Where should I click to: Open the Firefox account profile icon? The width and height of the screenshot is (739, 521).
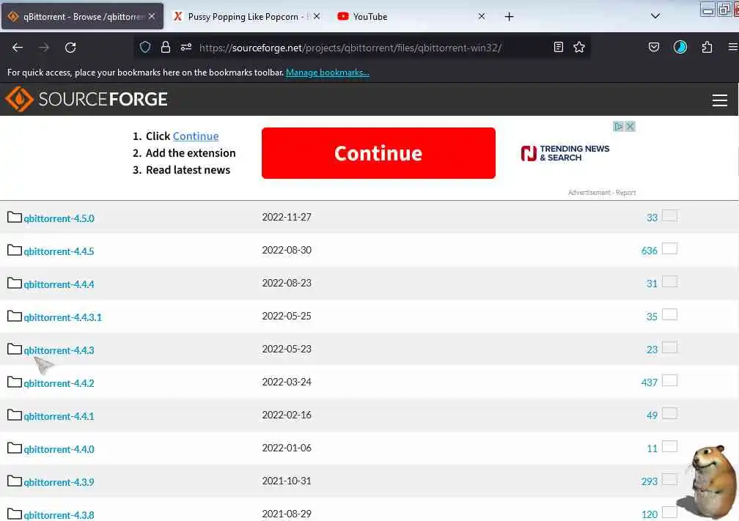click(680, 47)
